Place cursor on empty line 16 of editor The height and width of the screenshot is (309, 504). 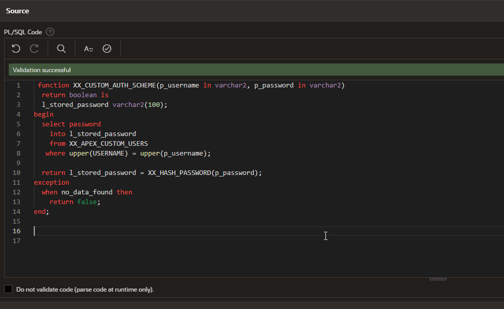point(269,231)
